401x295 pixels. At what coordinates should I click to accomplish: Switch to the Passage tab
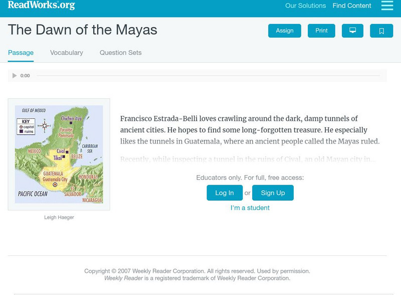coord(21,53)
